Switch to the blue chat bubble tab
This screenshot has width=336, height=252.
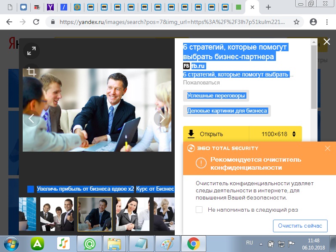click(x=24, y=7)
